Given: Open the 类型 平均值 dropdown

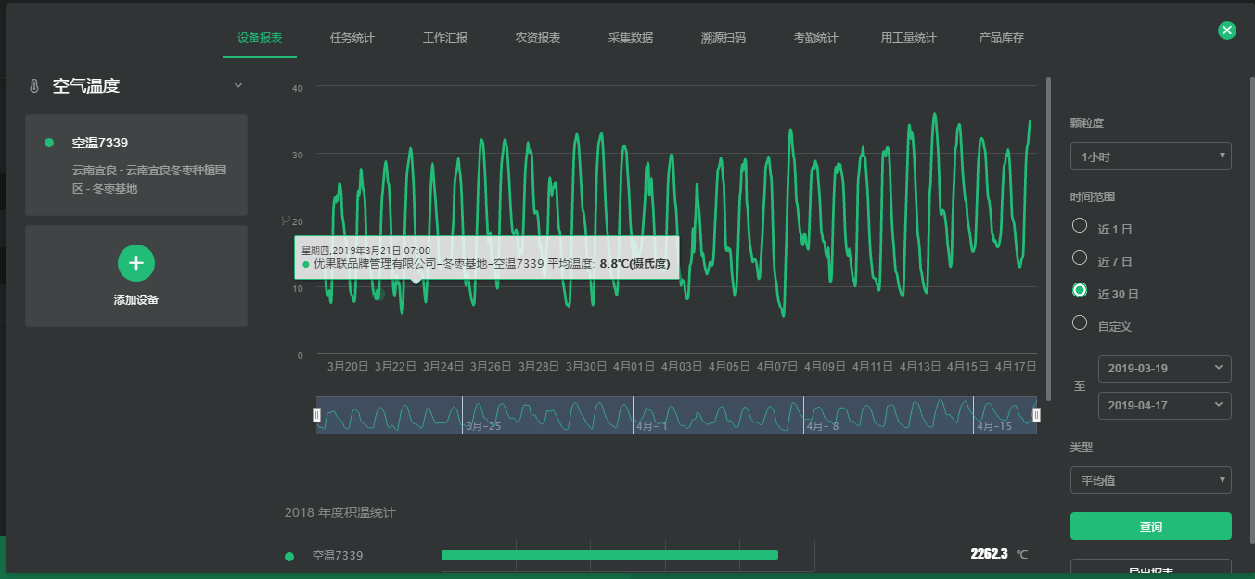Looking at the screenshot, I should point(1150,481).
